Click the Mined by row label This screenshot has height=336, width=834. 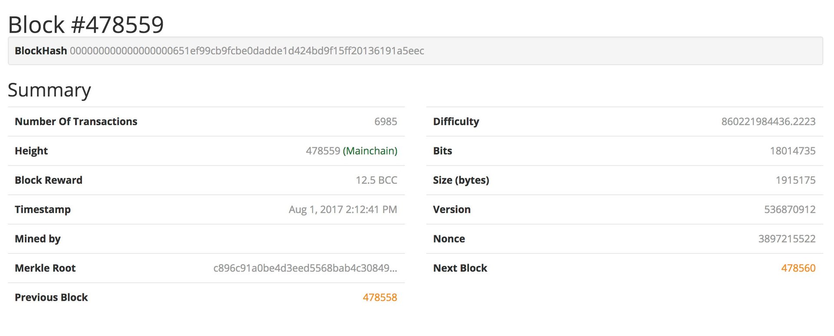[x=38, y=239]
